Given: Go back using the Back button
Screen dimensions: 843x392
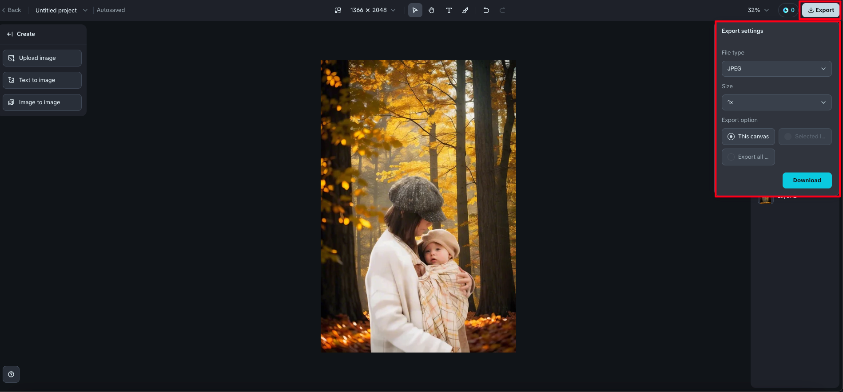Looking at the screenshot, I should [12, 10].
